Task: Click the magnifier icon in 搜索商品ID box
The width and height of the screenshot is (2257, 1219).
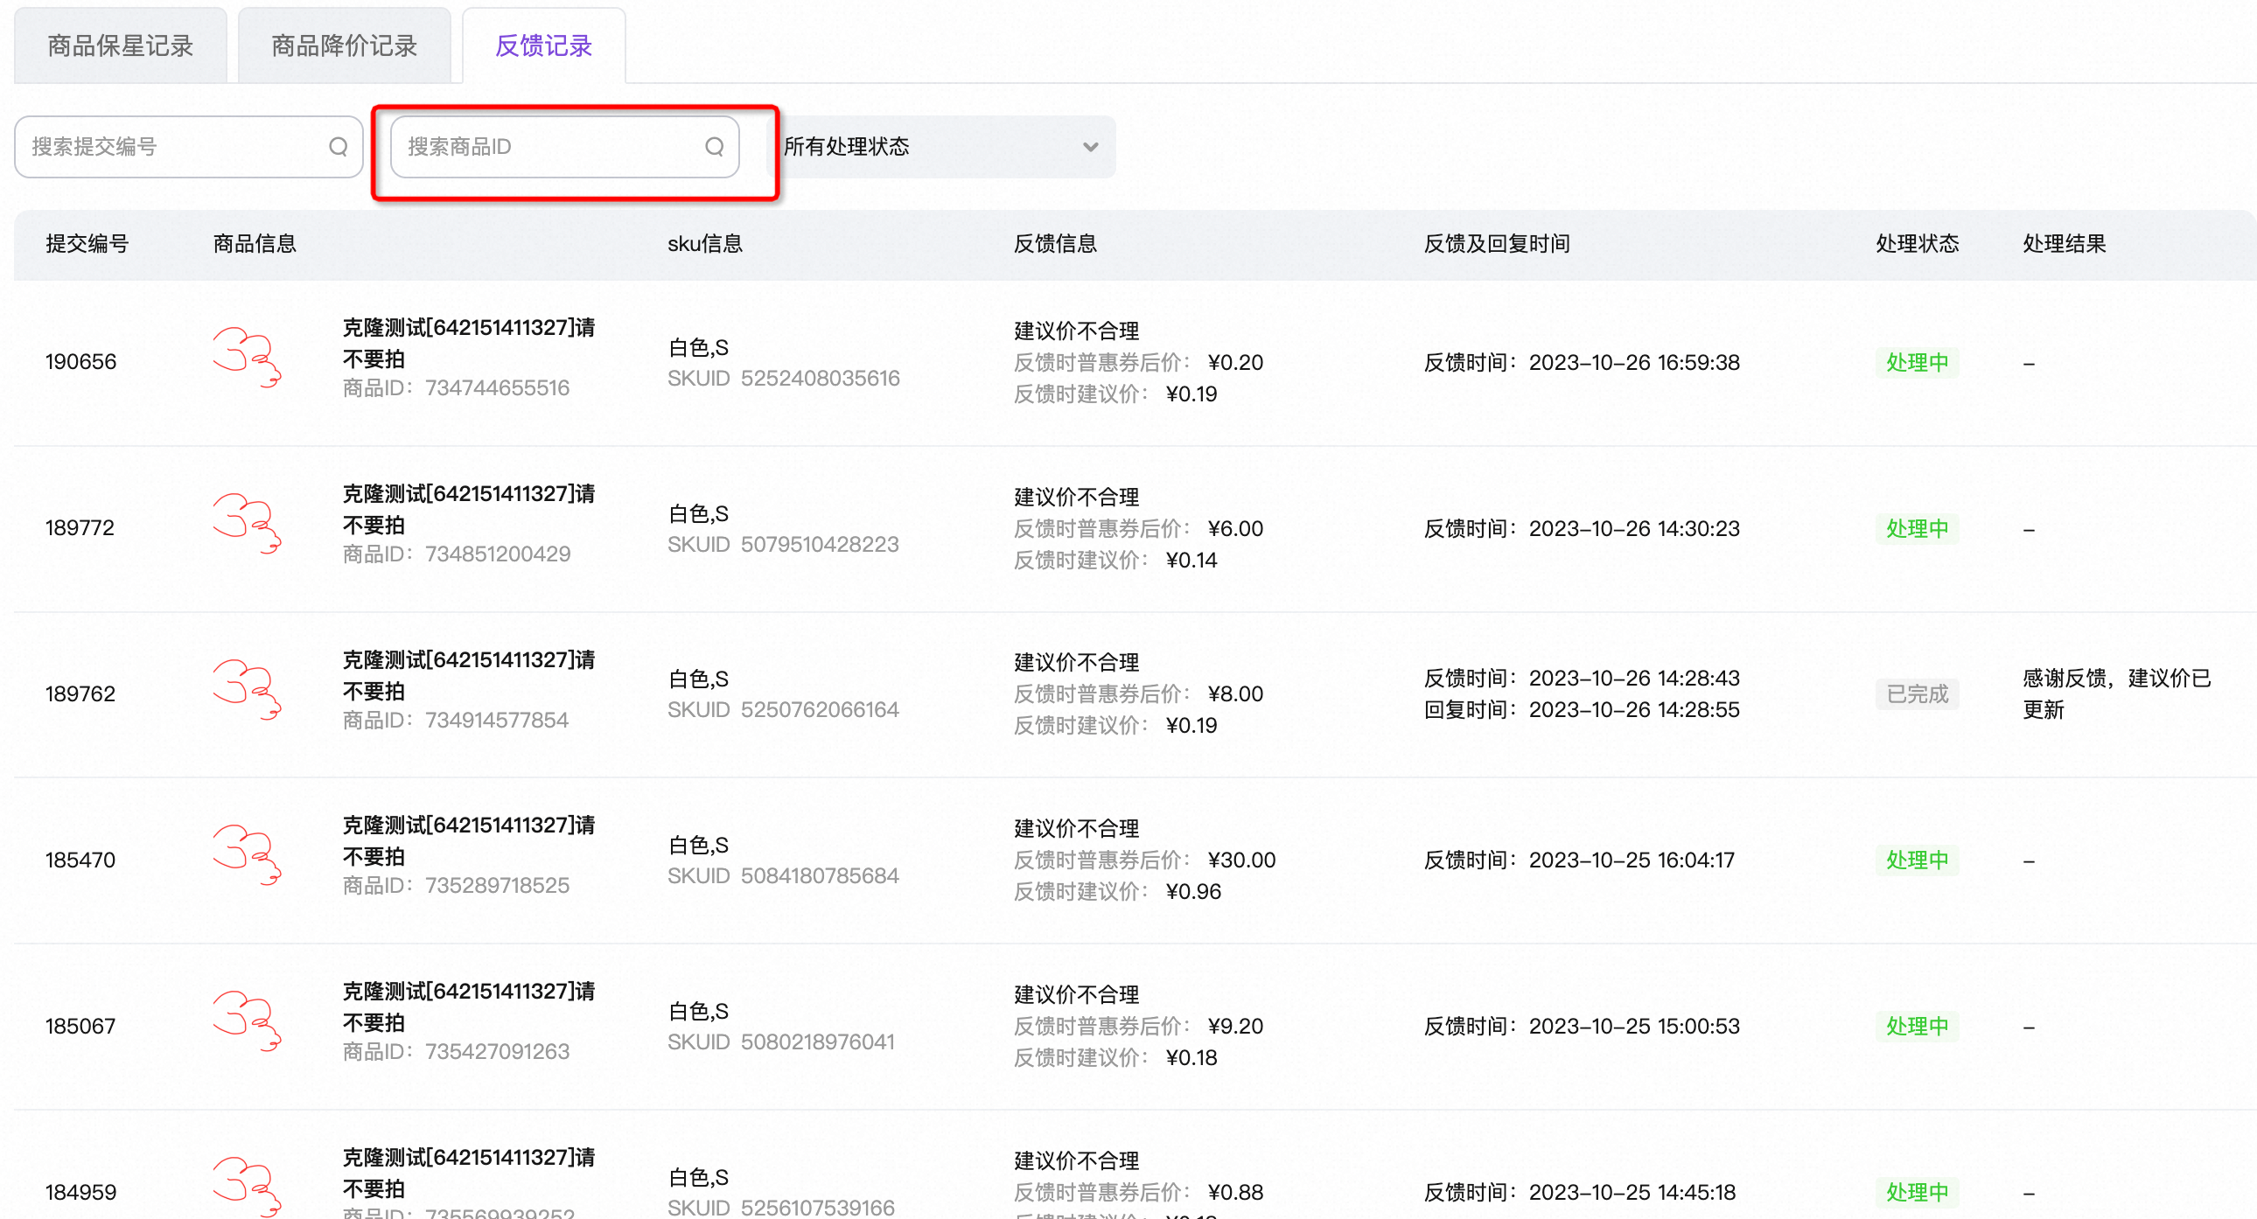Action: tap(714, 146)
